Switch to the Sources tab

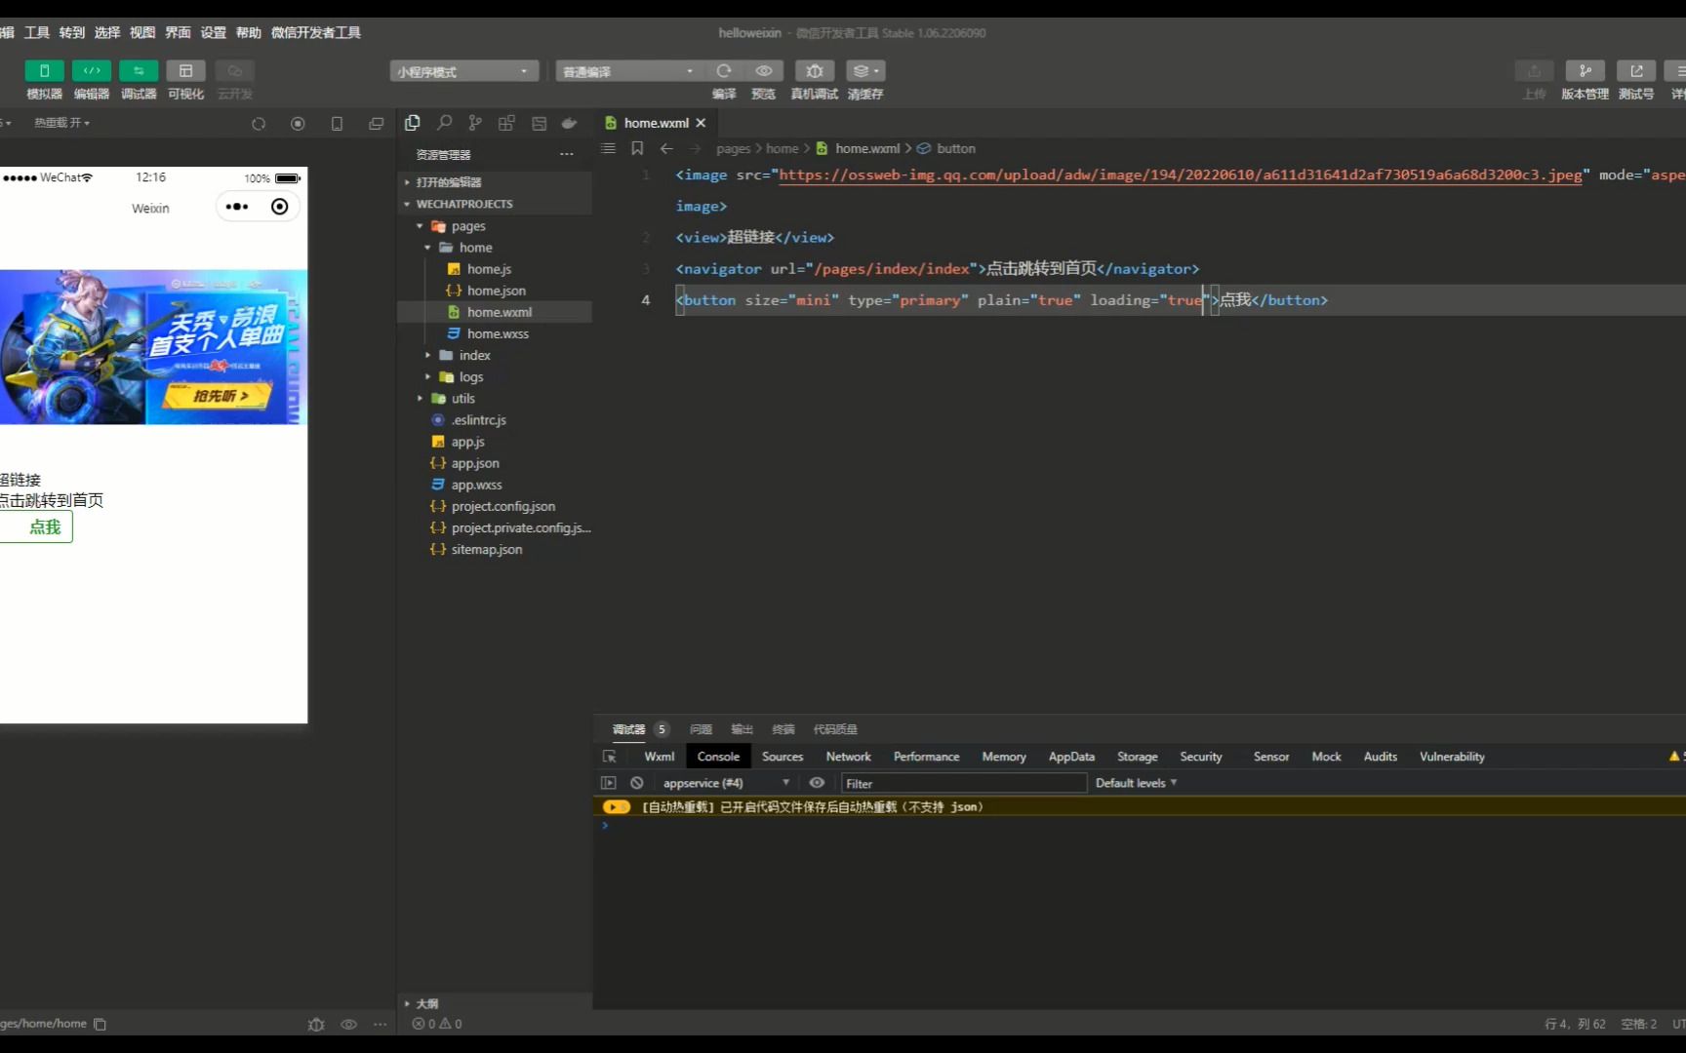(x=783, y=757)
